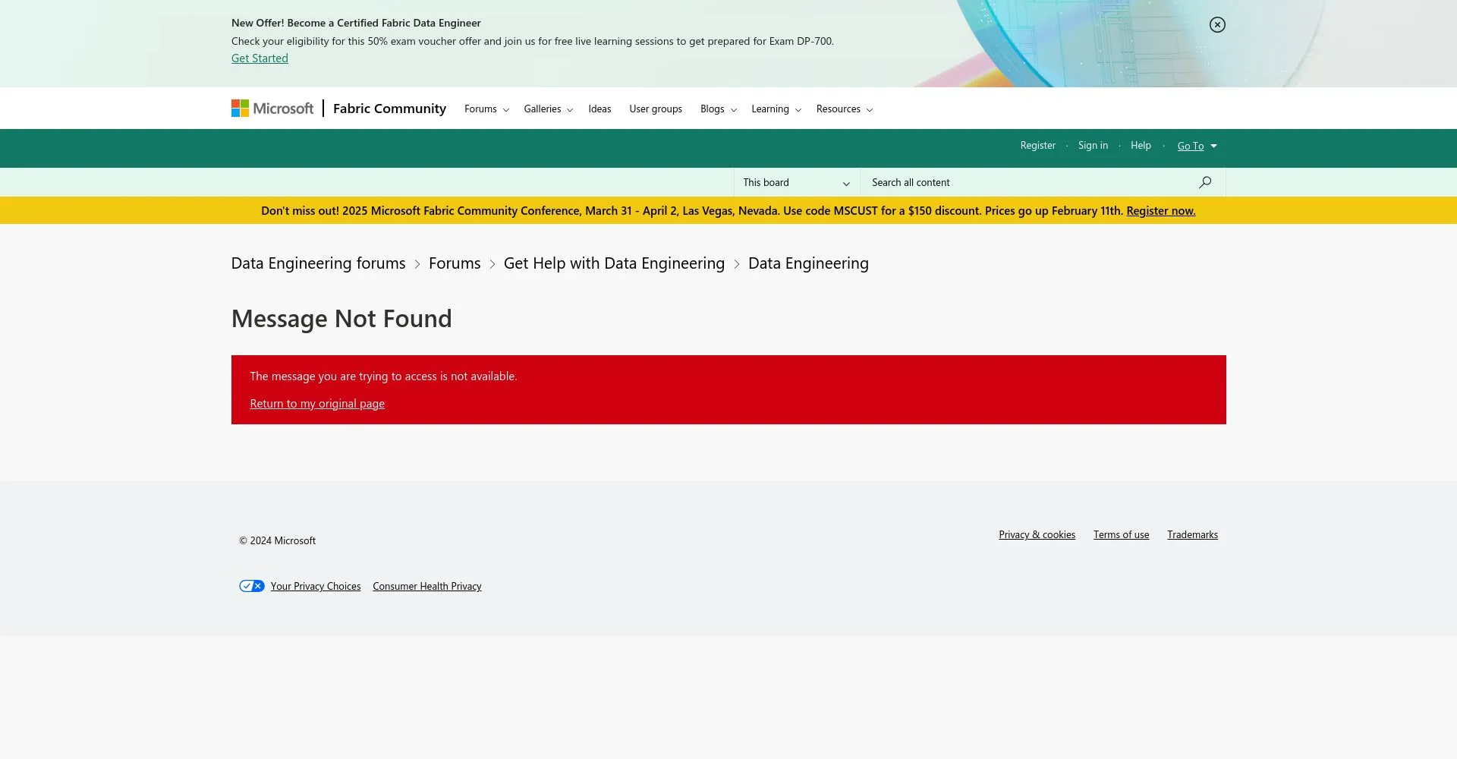Expand the Forums menu
Screen dimensions: 1457x759
point(486,109)
